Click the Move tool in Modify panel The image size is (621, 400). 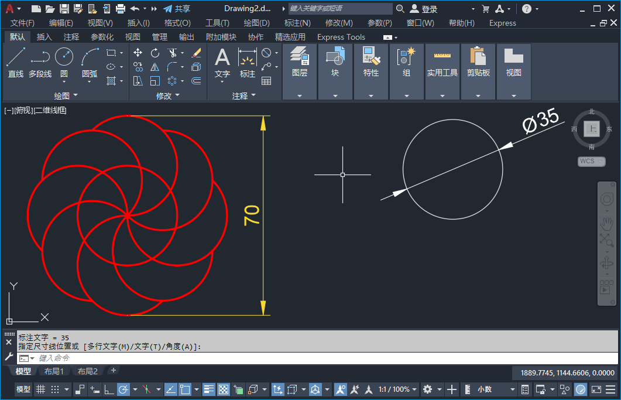coord(138,53)
